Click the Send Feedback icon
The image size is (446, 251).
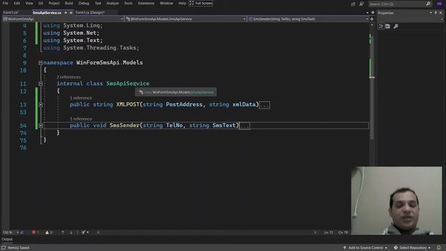[x=361, y=3]
